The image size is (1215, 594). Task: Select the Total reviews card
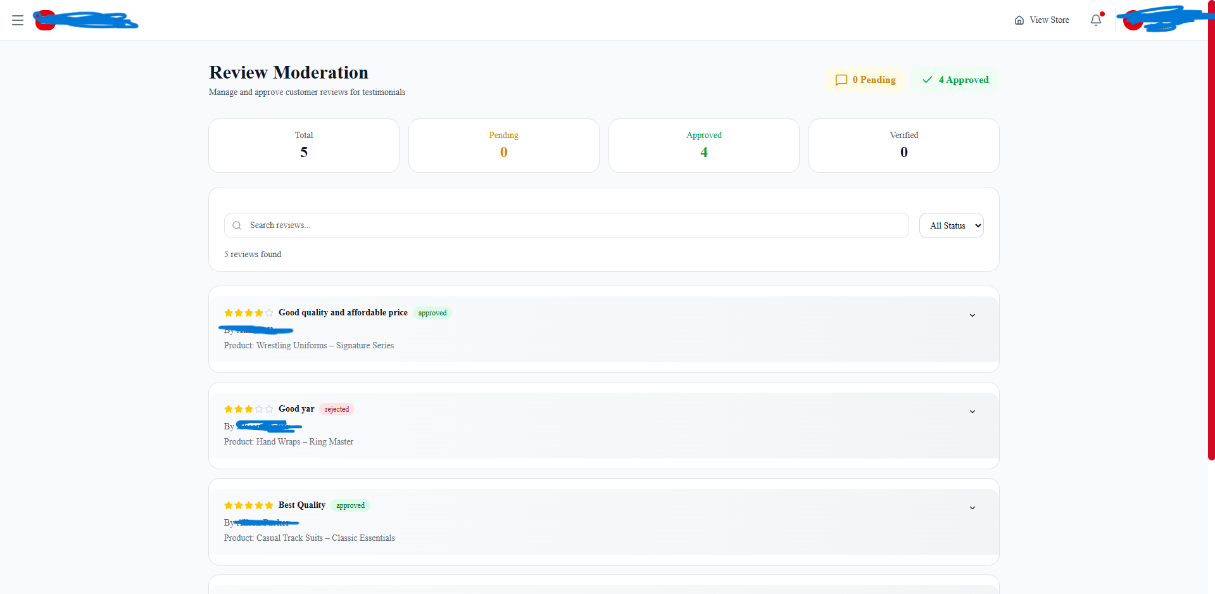(x=304, y=146)
